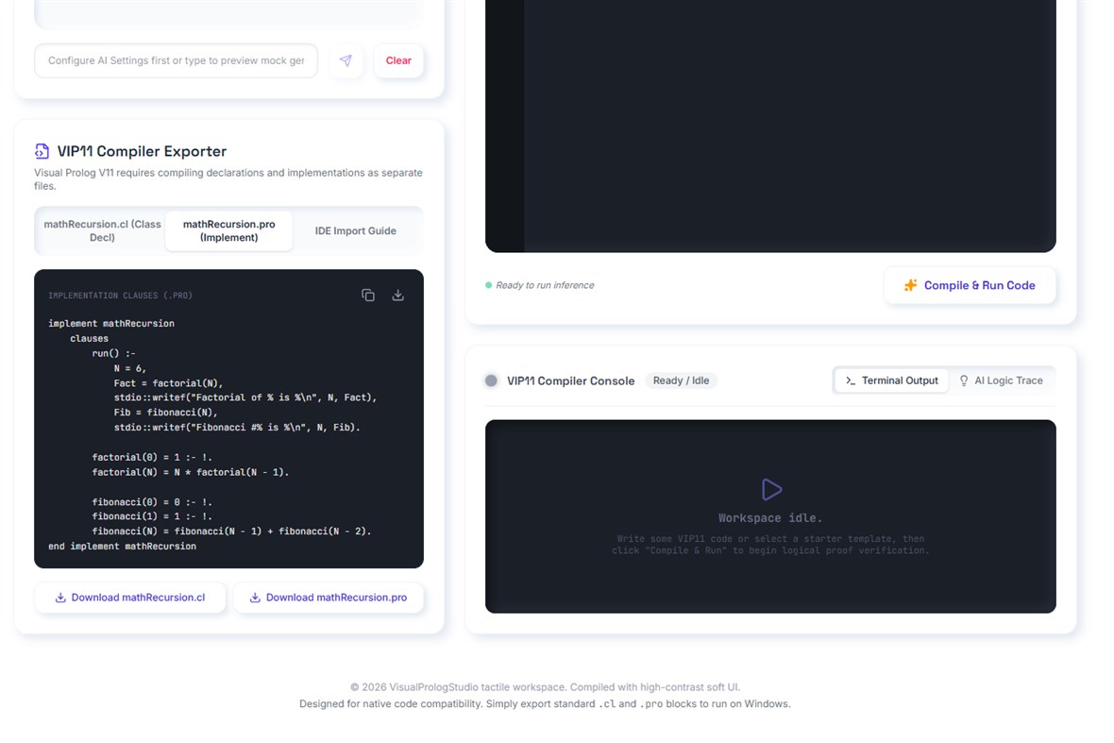This screenshot has width=1114, height=743.
Task: Switch to mathRecursion.cl (Class Decl) tab
Action: (x=102, y=231)
